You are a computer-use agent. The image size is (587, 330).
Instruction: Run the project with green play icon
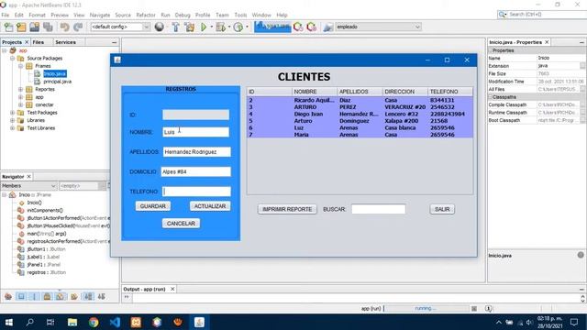(x=204, y=27)
